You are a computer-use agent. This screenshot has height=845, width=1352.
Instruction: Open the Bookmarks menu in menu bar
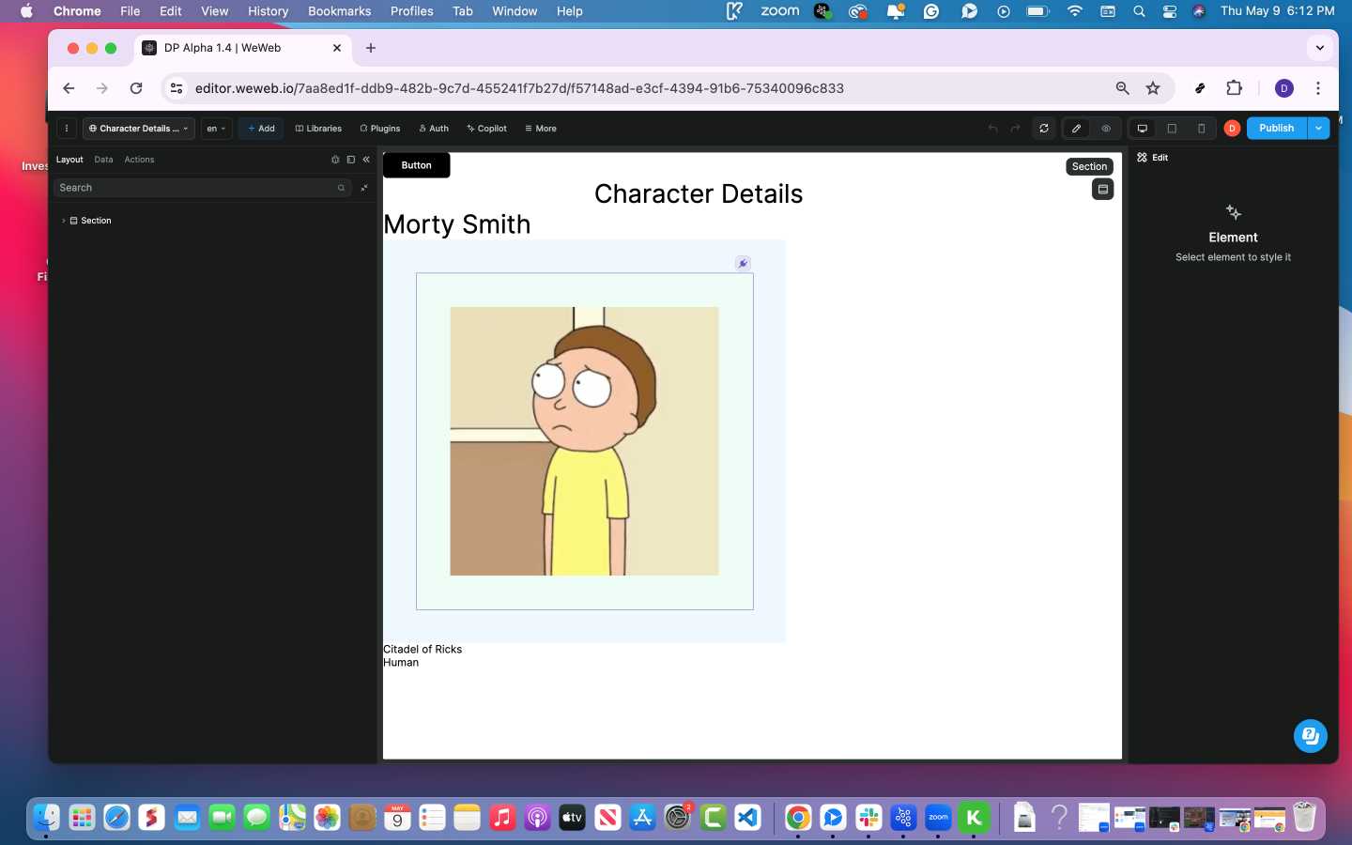tap(339, 11)
